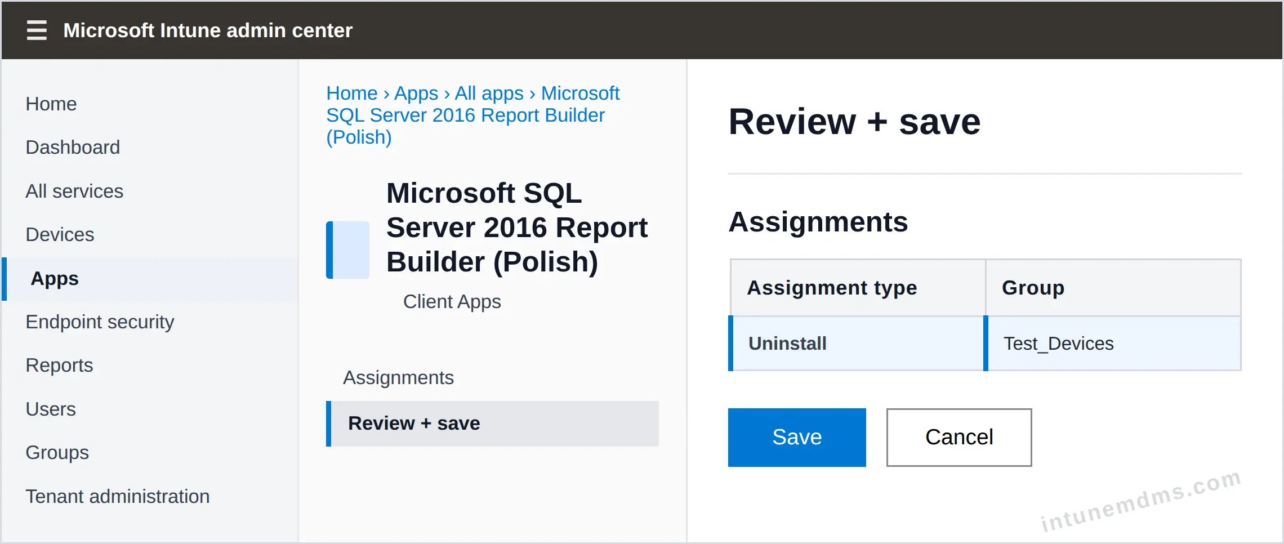Open Tenant administration in the sidebar
Image resolution: width=1284 pixels, height=544 pixels.
click(117, 496)
